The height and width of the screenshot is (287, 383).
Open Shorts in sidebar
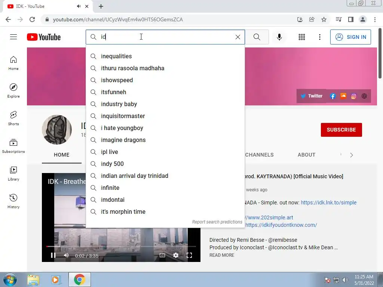coord(13,118)
